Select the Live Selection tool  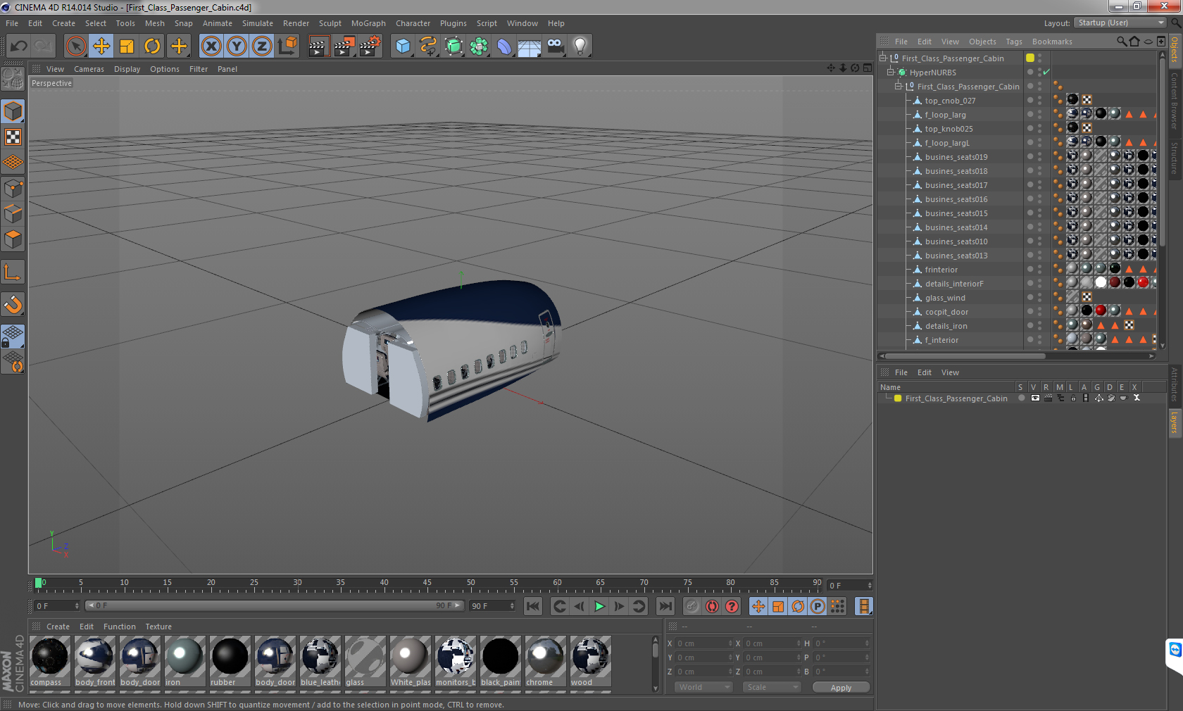pos(75,46)
